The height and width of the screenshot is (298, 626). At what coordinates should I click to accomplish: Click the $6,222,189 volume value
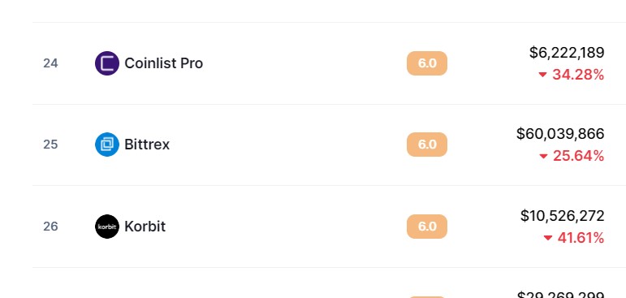pos(567,53)
